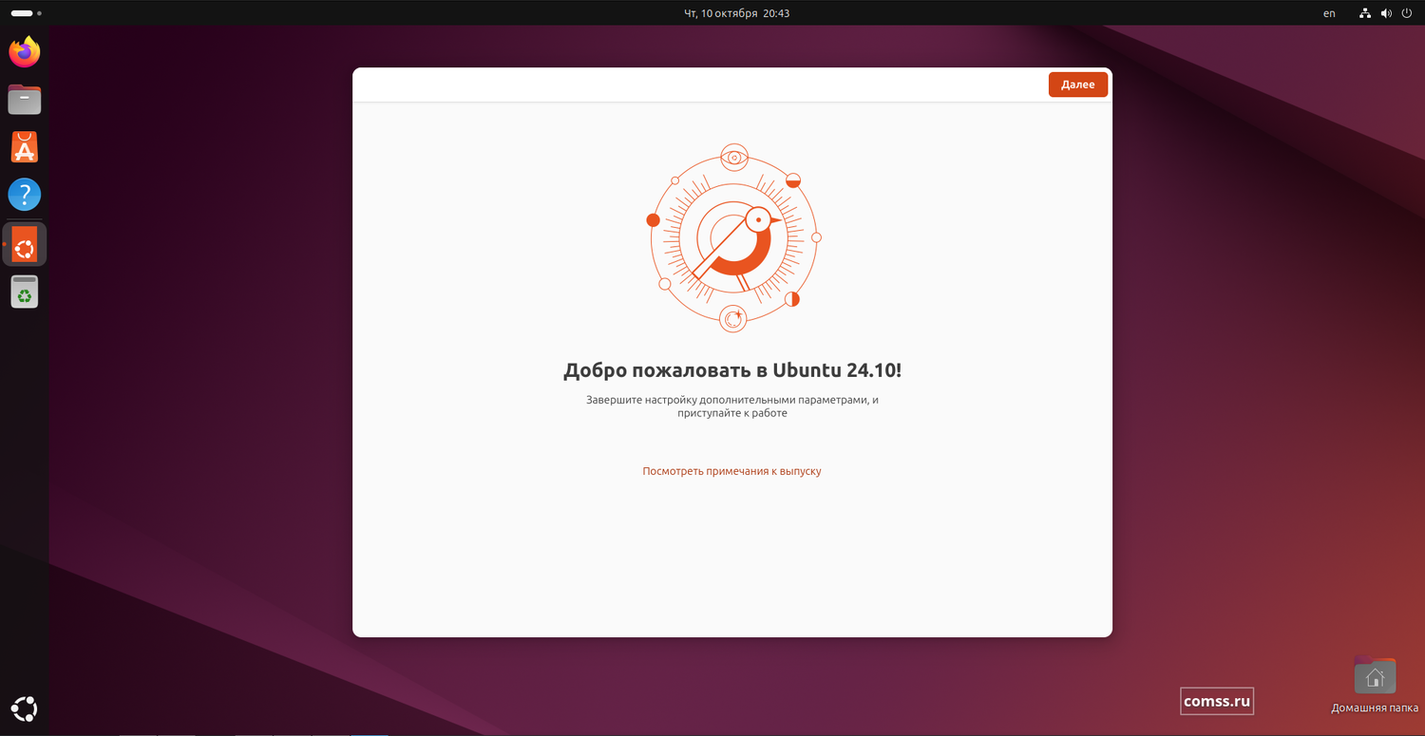Open Firefox from the dock
Image resolution: width=1425 pixels, height=736 pixels.
[25, 51]
